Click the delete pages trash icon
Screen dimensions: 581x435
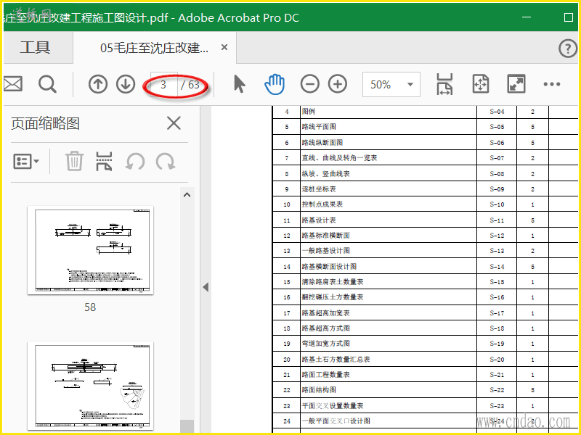74,161
